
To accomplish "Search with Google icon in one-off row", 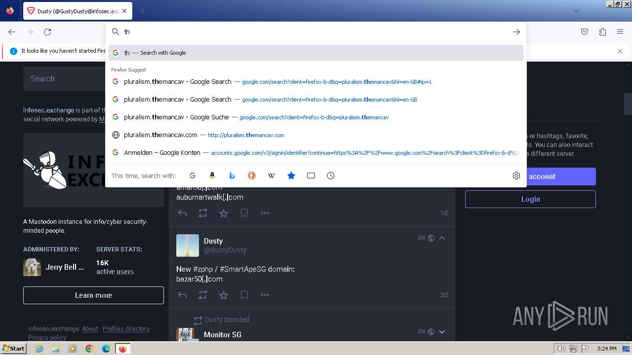I will click(193, 176).
